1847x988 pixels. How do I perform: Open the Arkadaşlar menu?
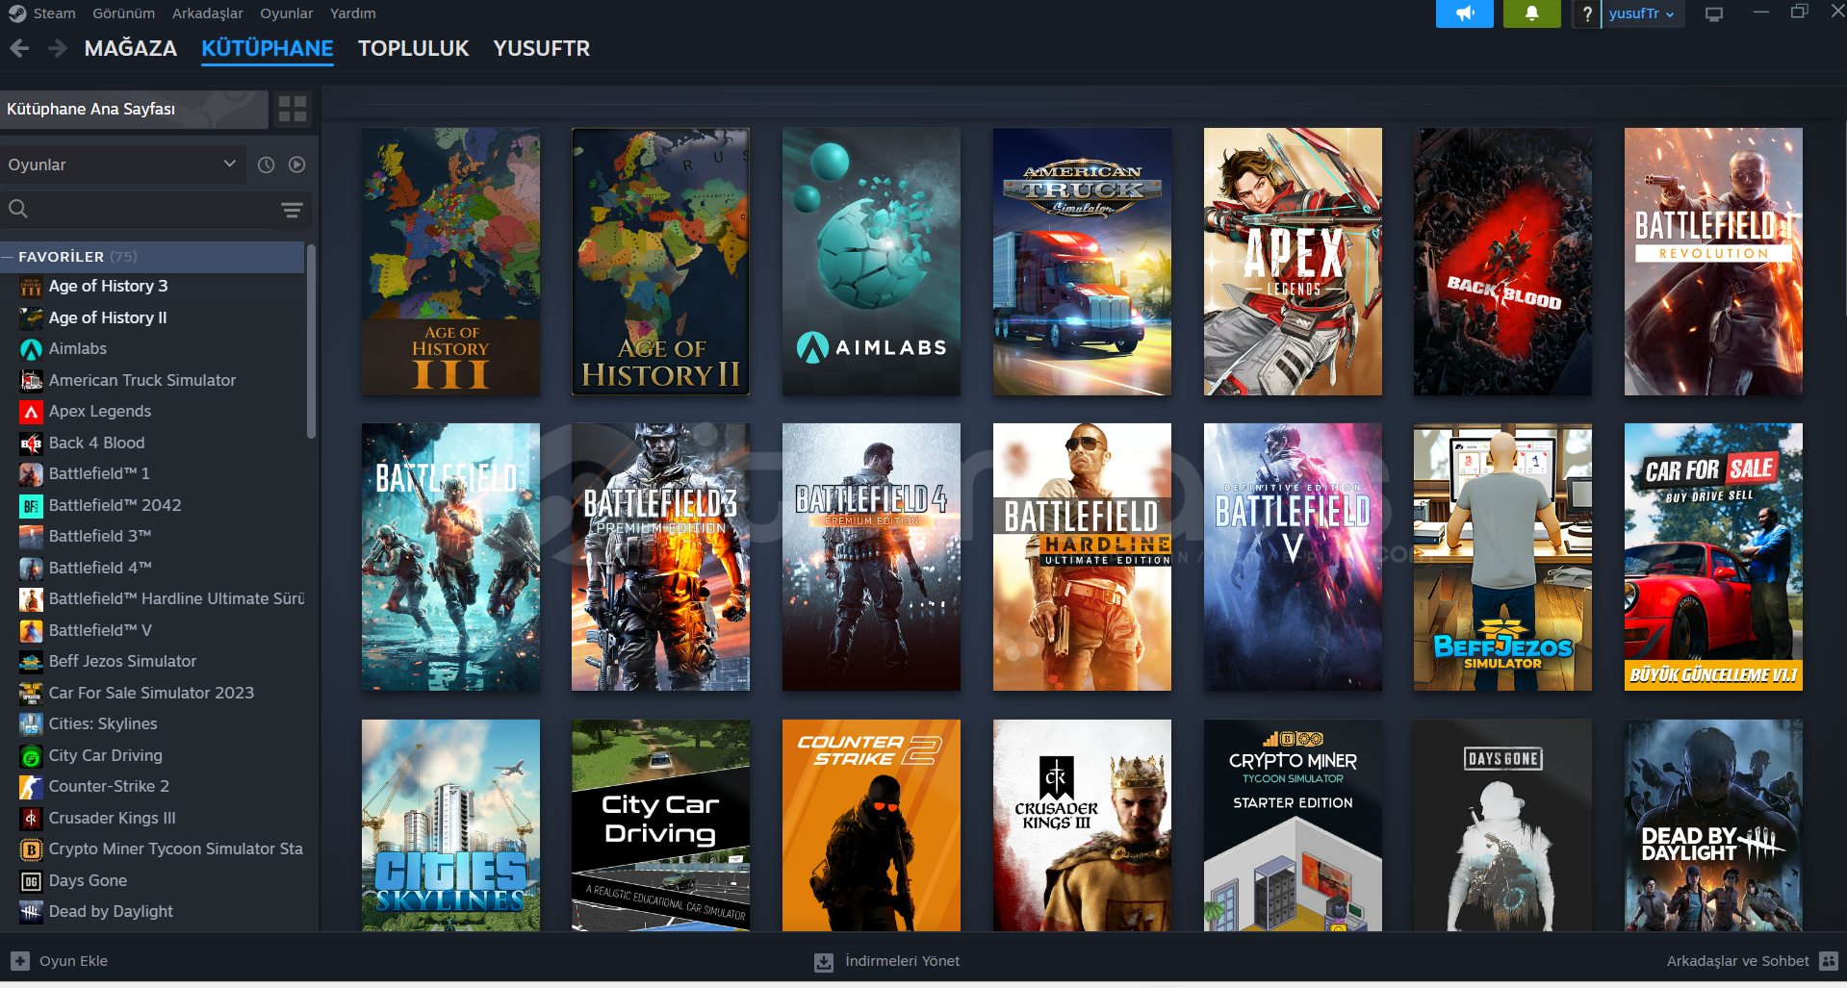pyautogui.click(x=207, y=13)
